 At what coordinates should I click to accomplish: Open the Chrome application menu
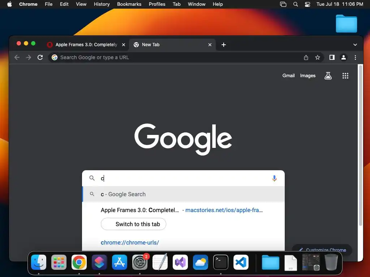[x=28, y=4]
